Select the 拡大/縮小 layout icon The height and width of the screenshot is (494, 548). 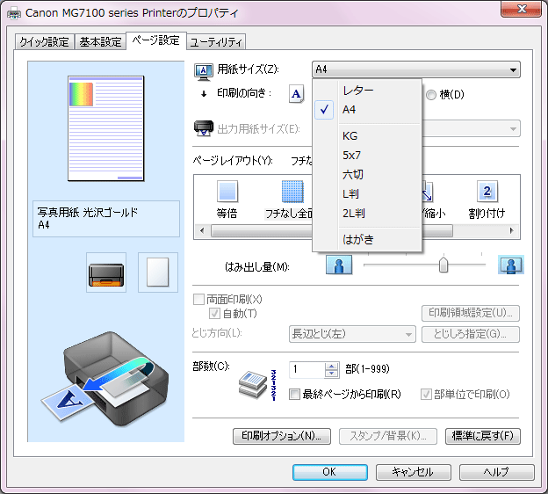[x=428, y=192]
